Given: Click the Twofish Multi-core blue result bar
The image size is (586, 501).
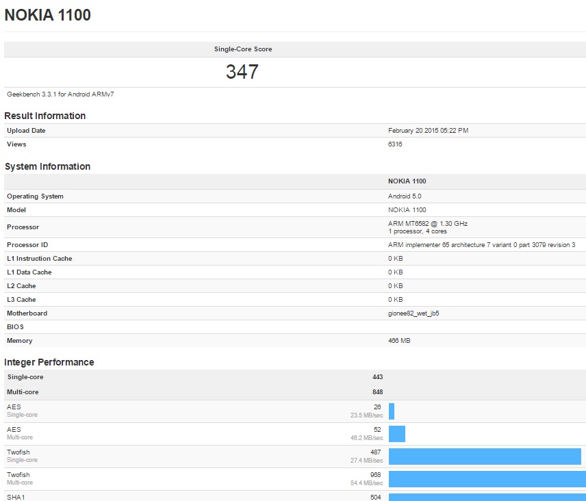Looking at the screenshot, I should (x=487, y=479).
